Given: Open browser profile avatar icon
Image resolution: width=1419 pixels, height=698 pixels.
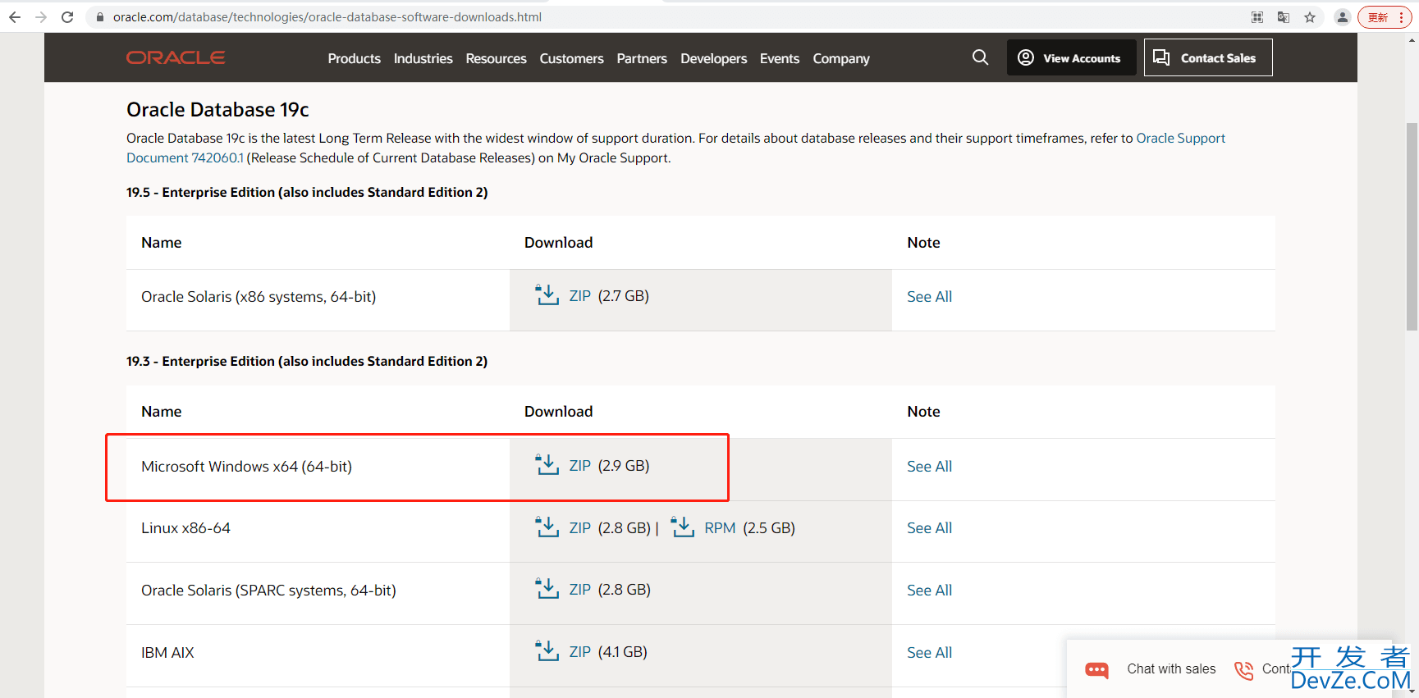Looking at the screenshot, I should [x=1343, y=17].
